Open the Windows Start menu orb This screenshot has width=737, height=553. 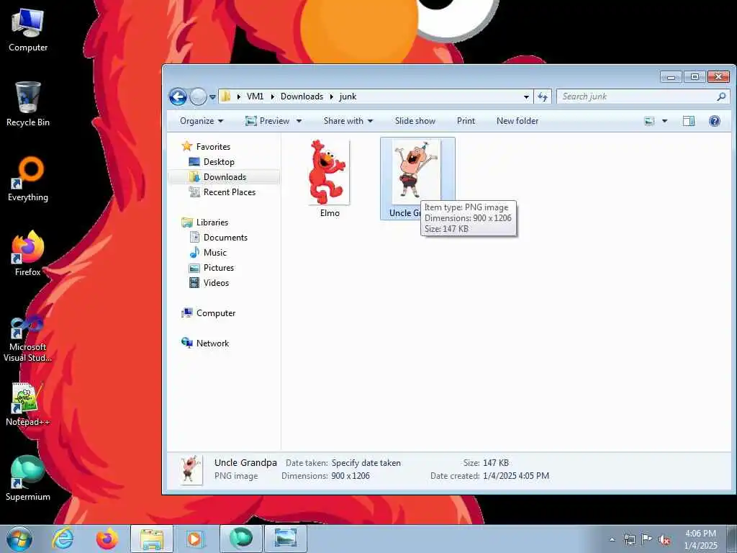pyautogui.click(x=19, y=539)
